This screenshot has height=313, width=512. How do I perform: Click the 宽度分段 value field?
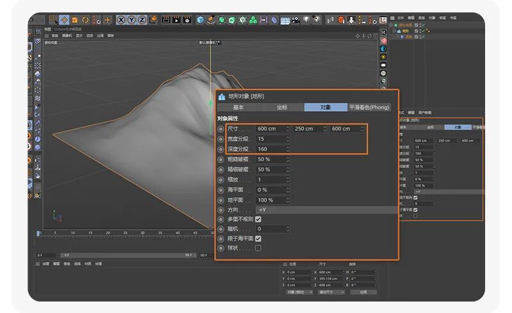point(273,139)
